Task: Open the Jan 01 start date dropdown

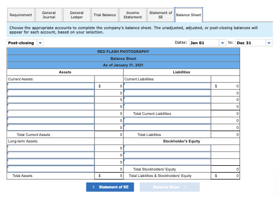Action: coord(208,43)
